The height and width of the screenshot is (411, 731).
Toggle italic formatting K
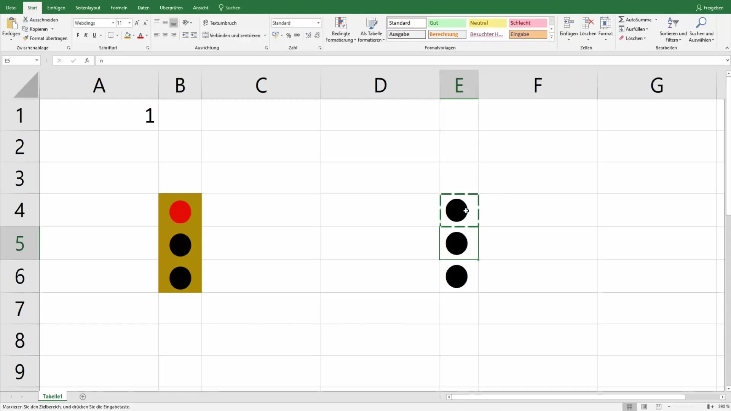(86, 35)
